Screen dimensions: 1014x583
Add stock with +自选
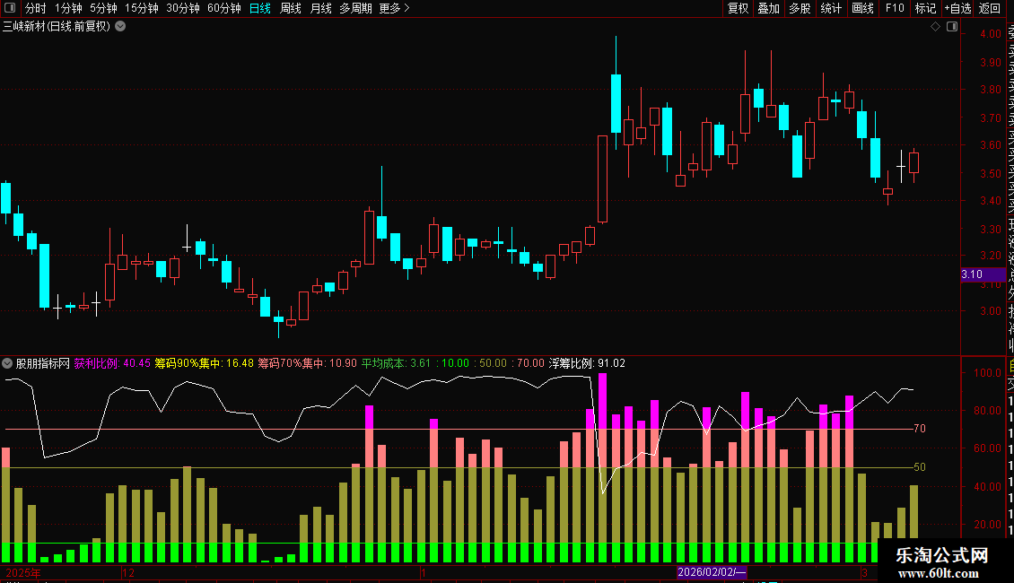pyautogui.click(x=957, y=8)
